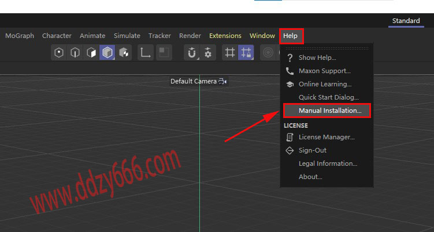The width and height of the screenshot is (434, 232).
Task: Click the Default Camera label
Action: pos(194,81)
